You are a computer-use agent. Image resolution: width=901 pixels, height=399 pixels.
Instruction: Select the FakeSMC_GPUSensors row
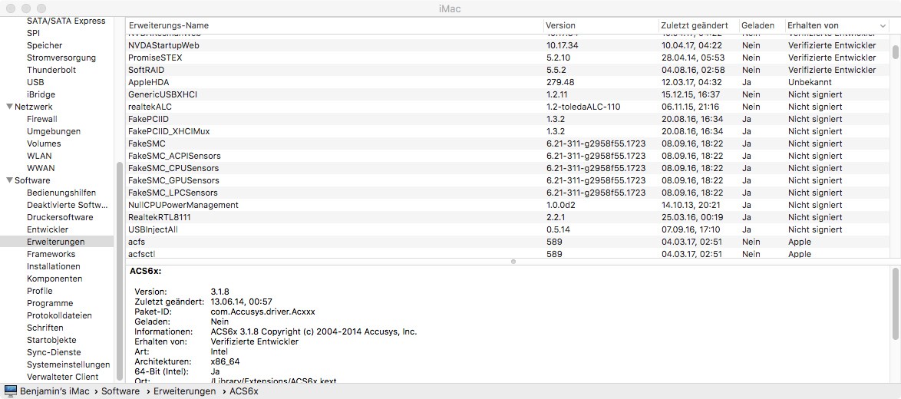point(507,180)
